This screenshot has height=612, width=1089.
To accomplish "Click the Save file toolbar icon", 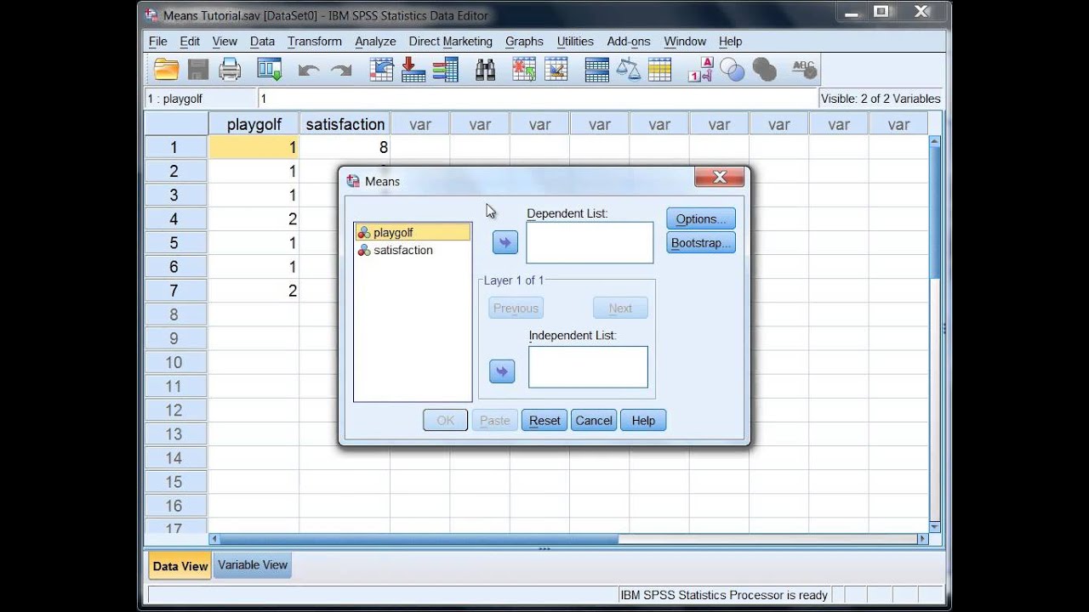I will point(198,70).
